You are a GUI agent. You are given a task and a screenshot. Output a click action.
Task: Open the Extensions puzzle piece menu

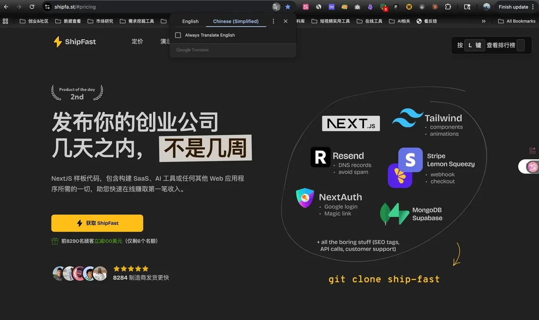(x=448, y=7)
